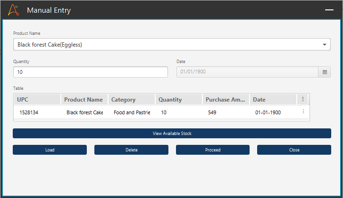This screenshot has height=198, width=343.
Task: Click the Product Name field label
Action: [27, 33]
